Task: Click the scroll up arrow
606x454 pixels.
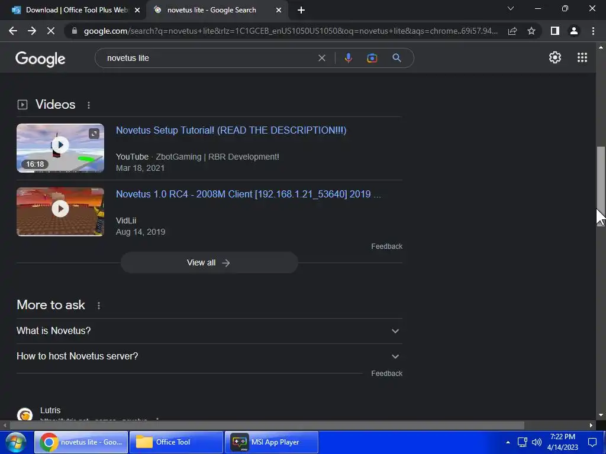Action: coord(601,47)
